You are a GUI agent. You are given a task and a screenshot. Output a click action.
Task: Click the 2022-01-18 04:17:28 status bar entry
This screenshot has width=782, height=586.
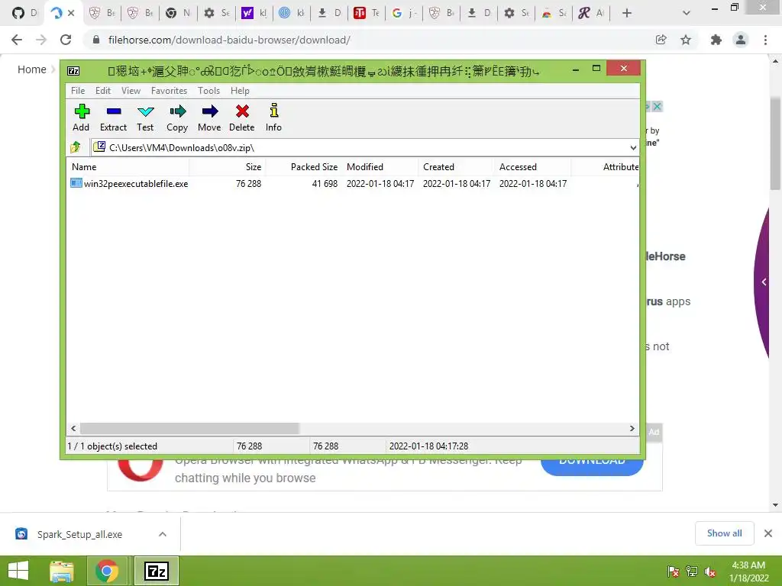[428, 446]
